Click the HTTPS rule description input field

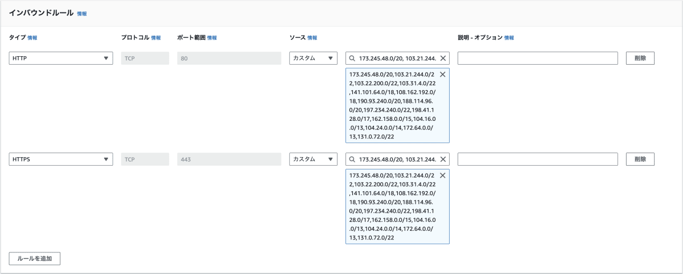point(537,159)
